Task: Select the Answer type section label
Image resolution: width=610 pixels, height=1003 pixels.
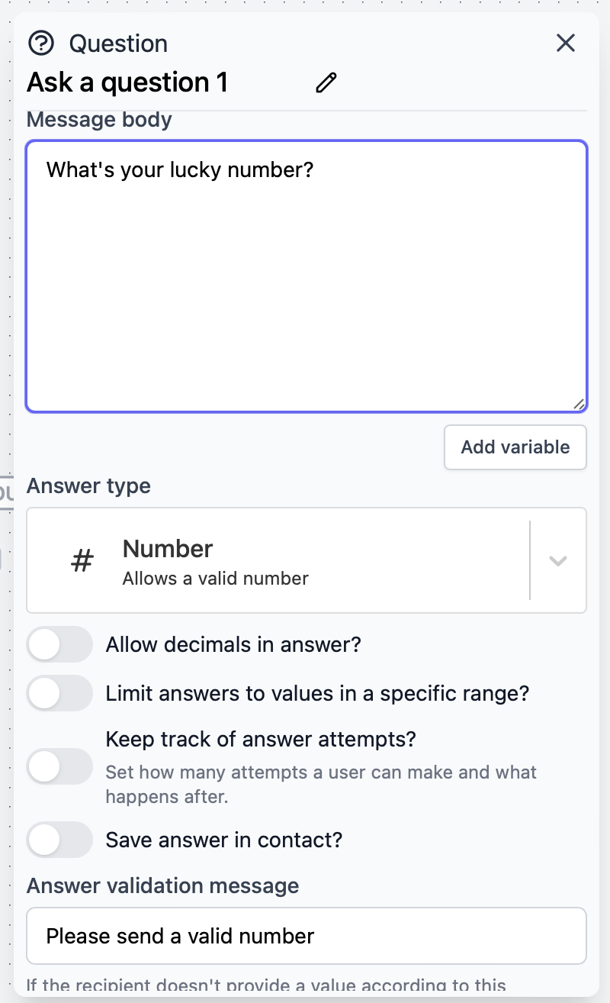Action: click(x=88, y=485)
